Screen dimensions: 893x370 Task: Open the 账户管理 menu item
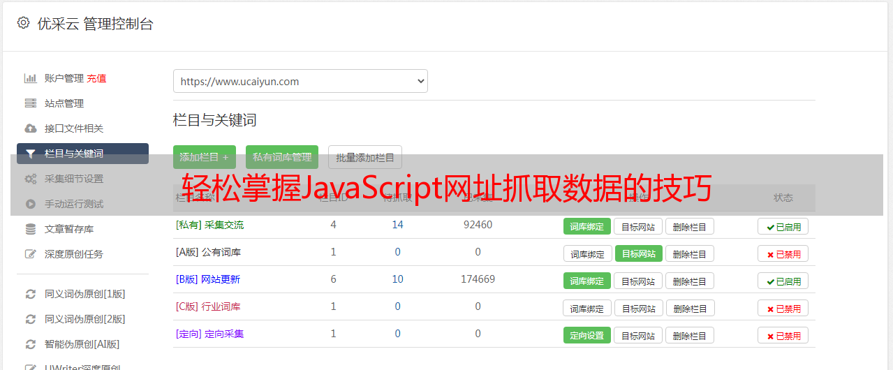point(64,78)
